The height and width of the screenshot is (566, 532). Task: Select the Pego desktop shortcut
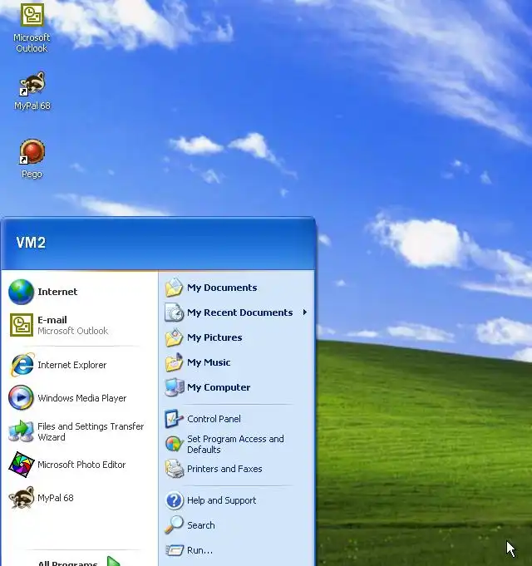[x=32, y=159]
